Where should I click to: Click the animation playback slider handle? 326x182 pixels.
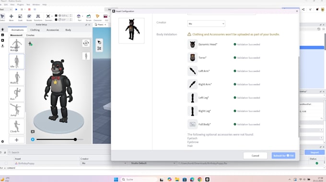tap(75, 139)
